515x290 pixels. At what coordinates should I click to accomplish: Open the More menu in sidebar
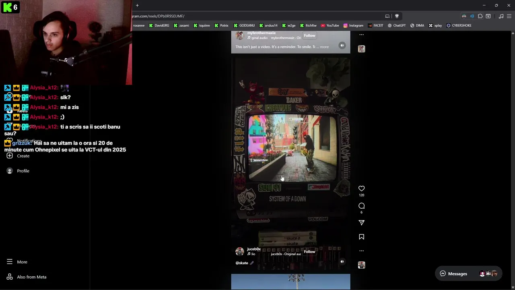17,262
